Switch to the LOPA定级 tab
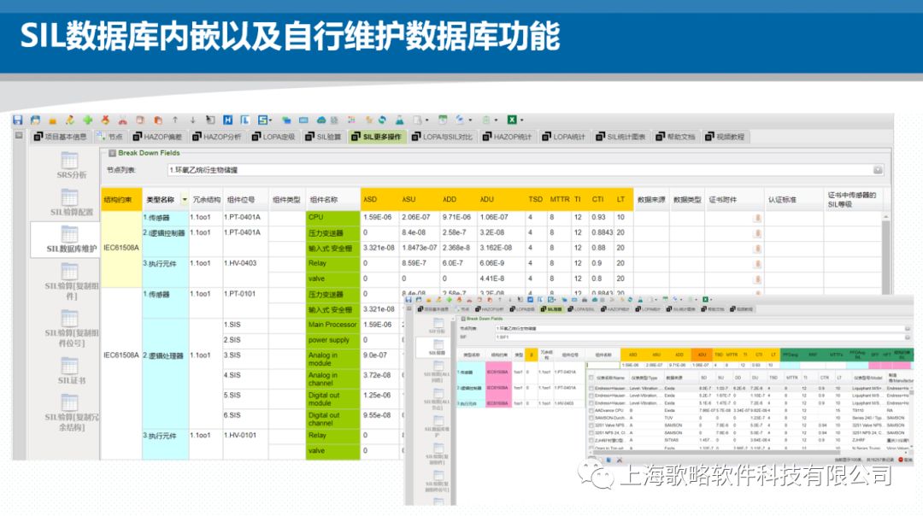This screenshot has height=516, width=923. click(x=273, y=137)
